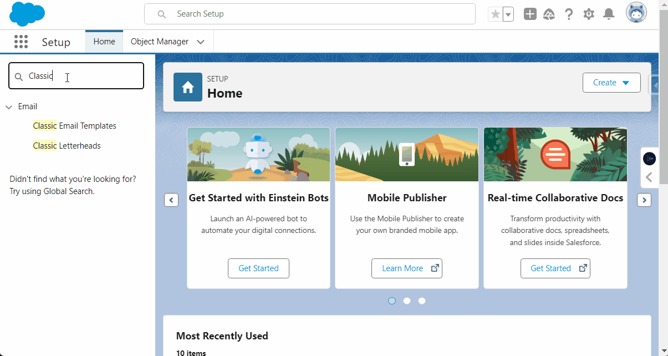Open the App Launcher grid icon
668x356 pixels.
pos(21,42)
